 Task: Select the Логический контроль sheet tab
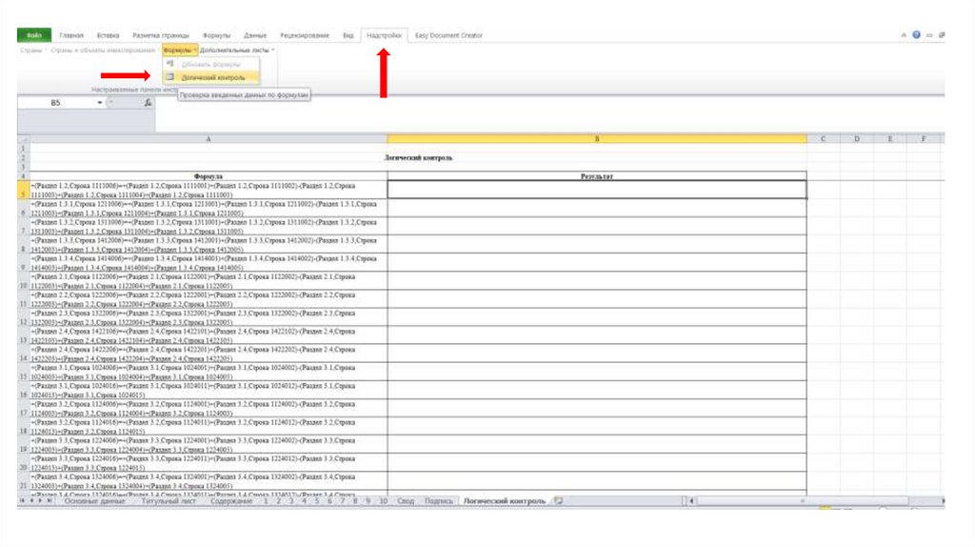505,501
